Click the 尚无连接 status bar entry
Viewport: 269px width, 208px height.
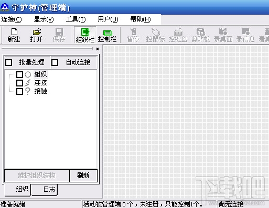[231, 204]
